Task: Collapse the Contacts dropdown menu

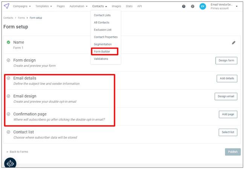Action: tap(100, 6)
